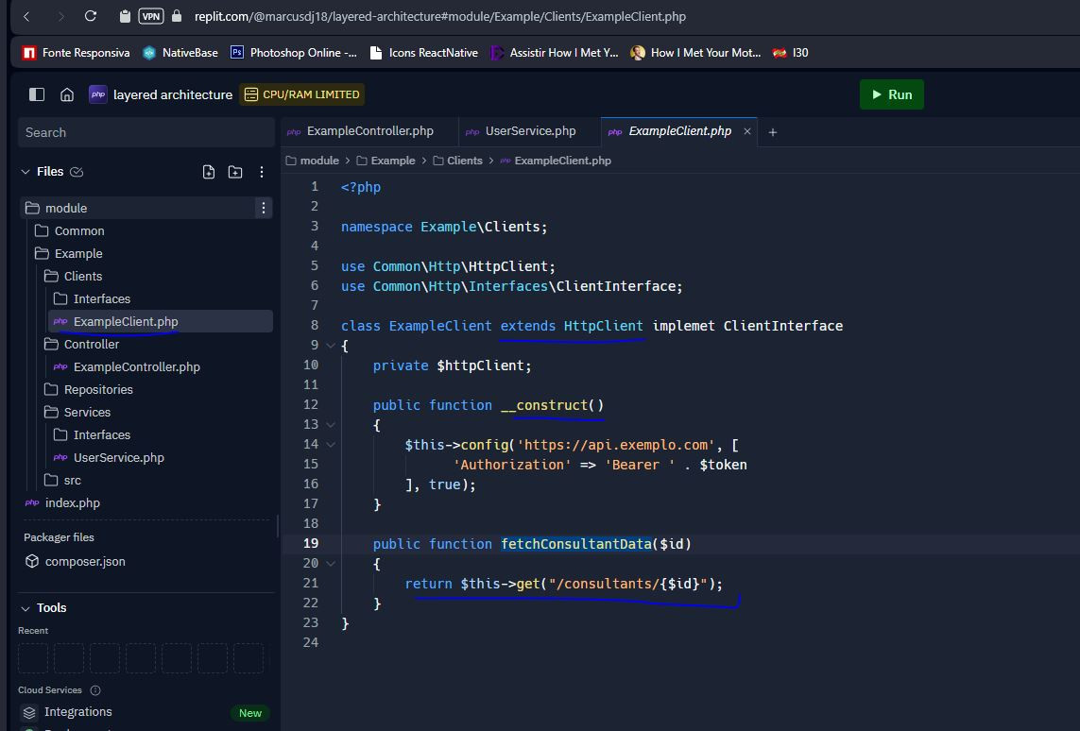The height and width of the screenshot is (731, 1080).
Task: Click the new file icon in Files
Action: (x=209, y=172)
